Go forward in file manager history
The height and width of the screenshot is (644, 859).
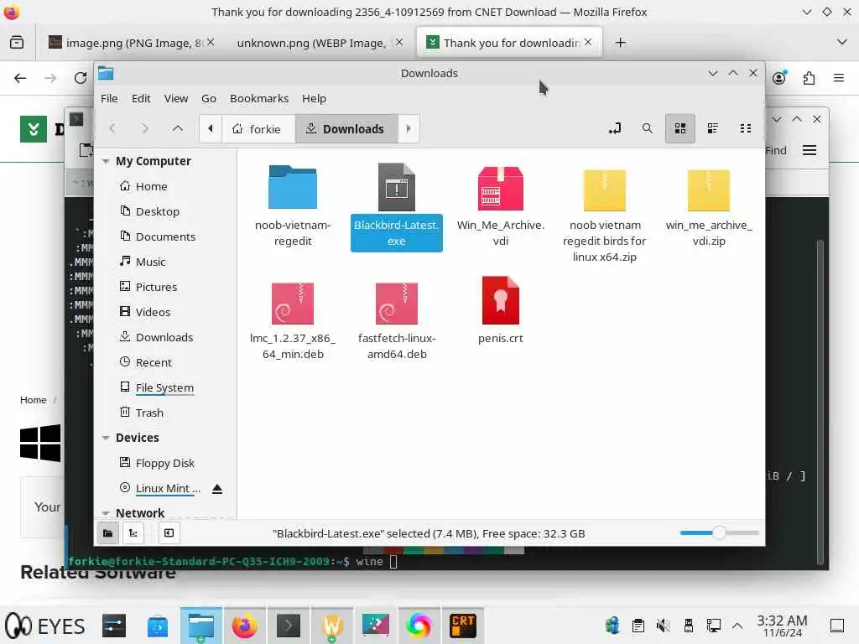144,128
